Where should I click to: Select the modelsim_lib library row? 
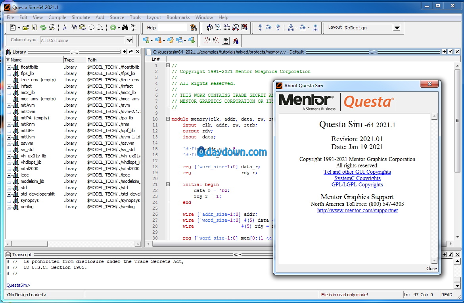click(73, 181)
